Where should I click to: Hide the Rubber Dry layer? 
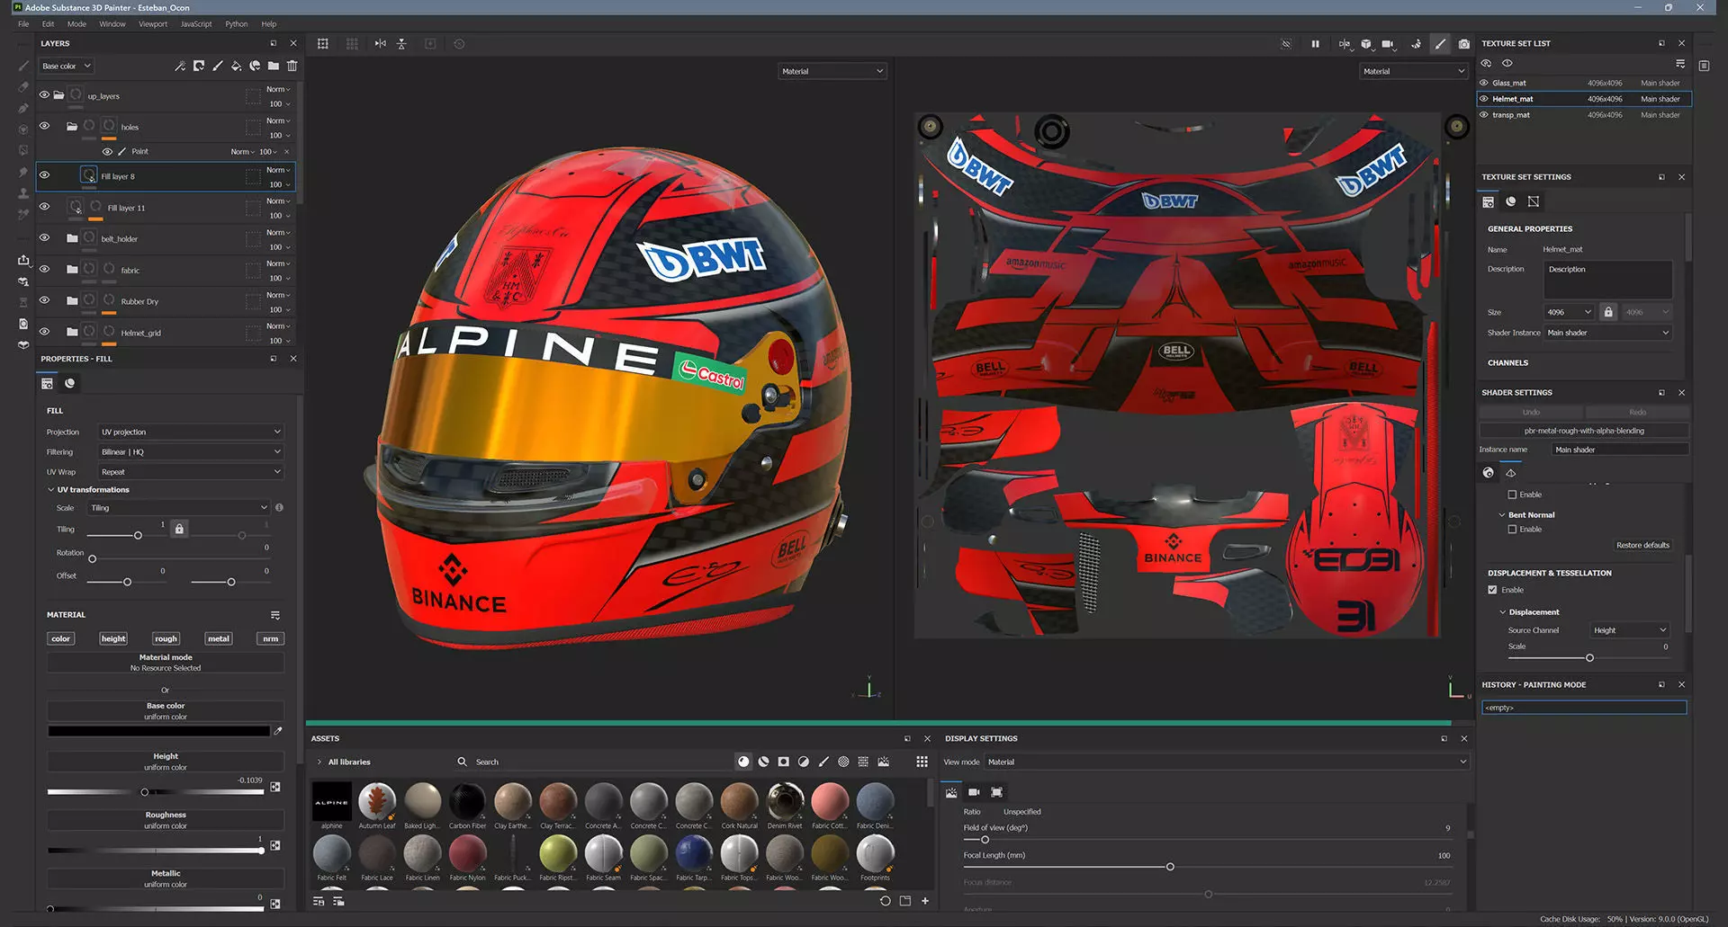click(x=44, y=300)
